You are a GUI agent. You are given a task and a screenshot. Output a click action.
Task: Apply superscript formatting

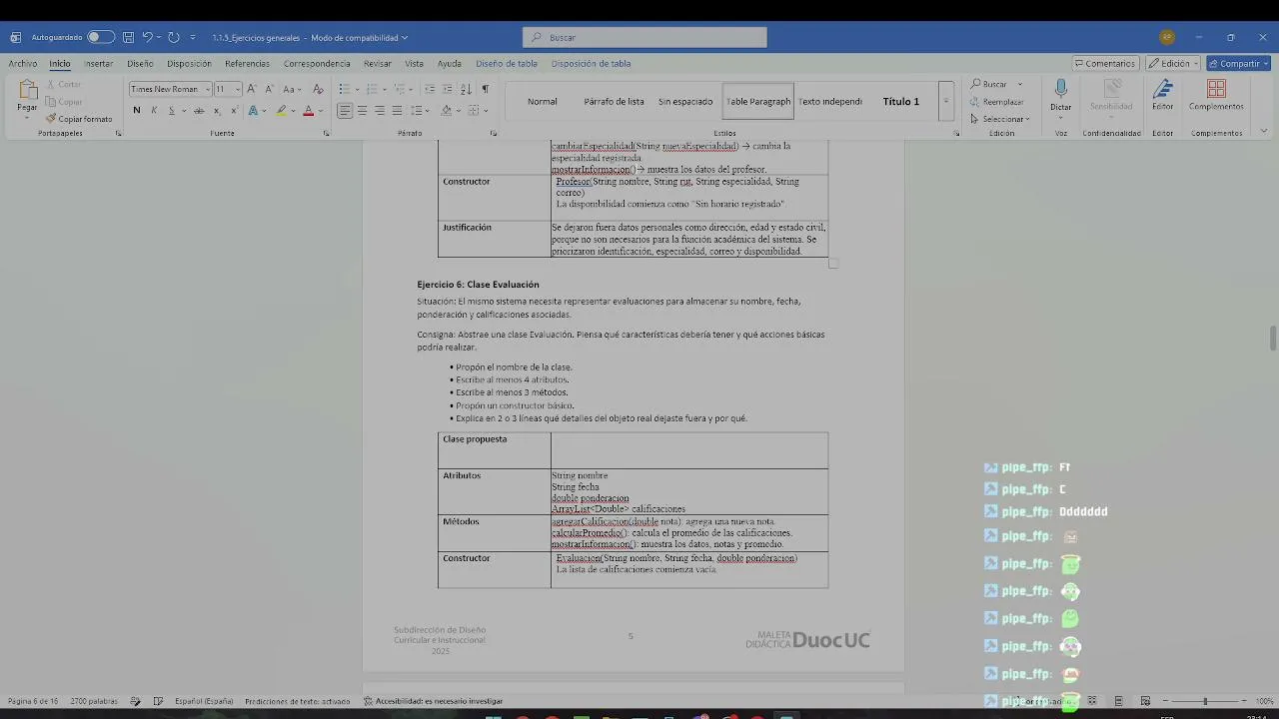pos(234,111)
